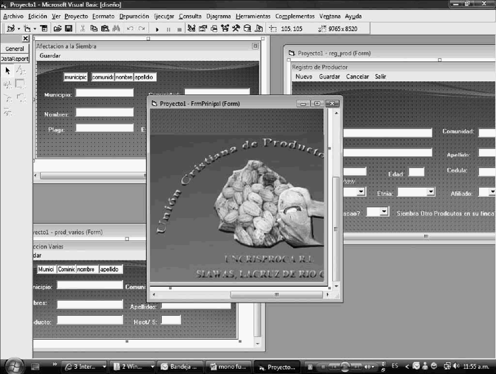Click the Find binoculars icon
The image size is (496, 374).
(x=115, y=29)
